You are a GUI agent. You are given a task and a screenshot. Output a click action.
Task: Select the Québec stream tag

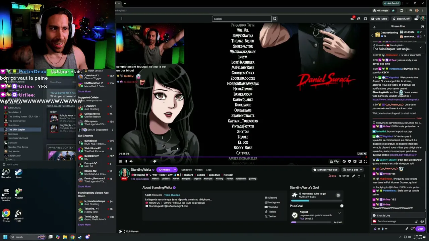(x=166, y=179)
